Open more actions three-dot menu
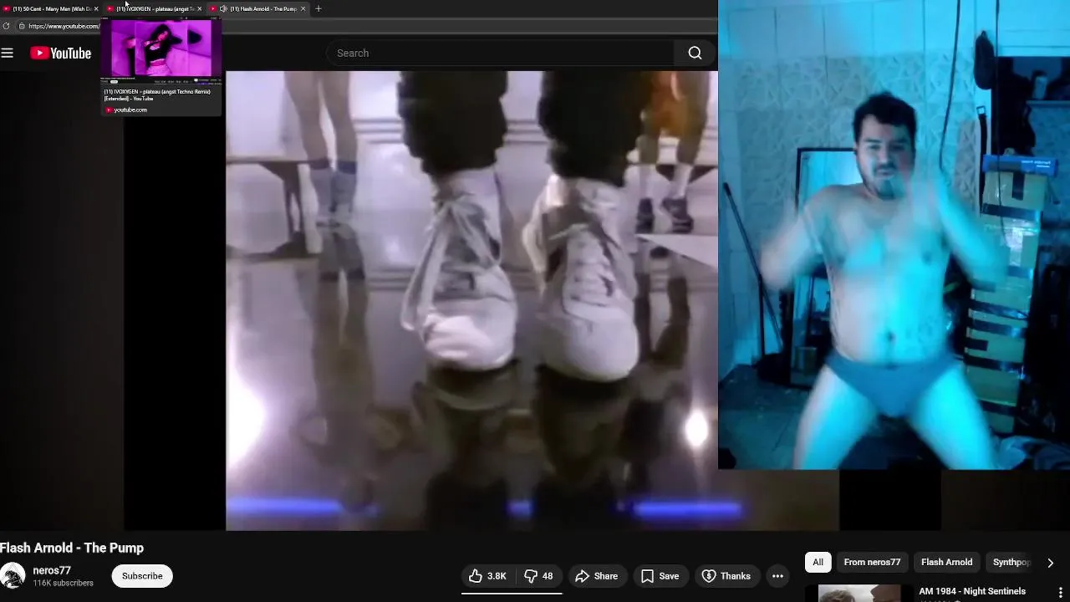1070x602 pixels. [x=777, y=576]
